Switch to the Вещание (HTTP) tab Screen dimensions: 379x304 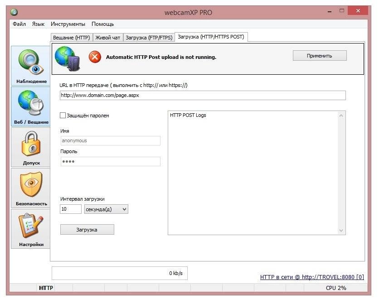pos(72,38)
